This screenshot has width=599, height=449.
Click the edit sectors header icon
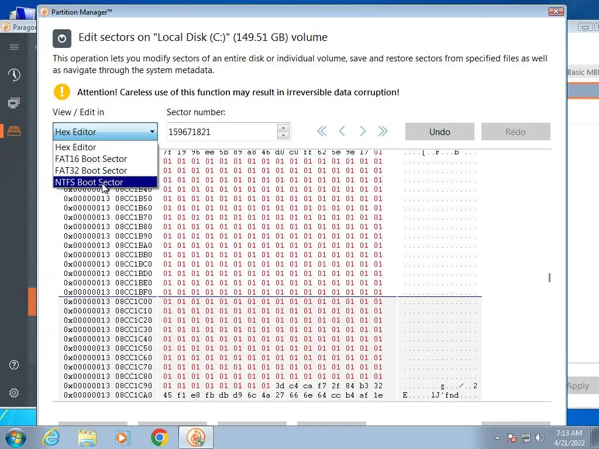(62, 39)
